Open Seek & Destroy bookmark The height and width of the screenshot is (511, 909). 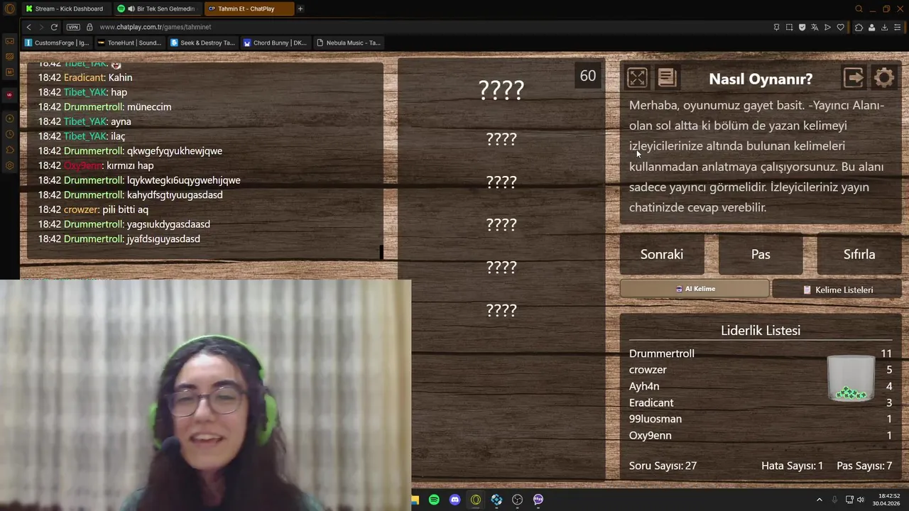click(x=202, y=43)
